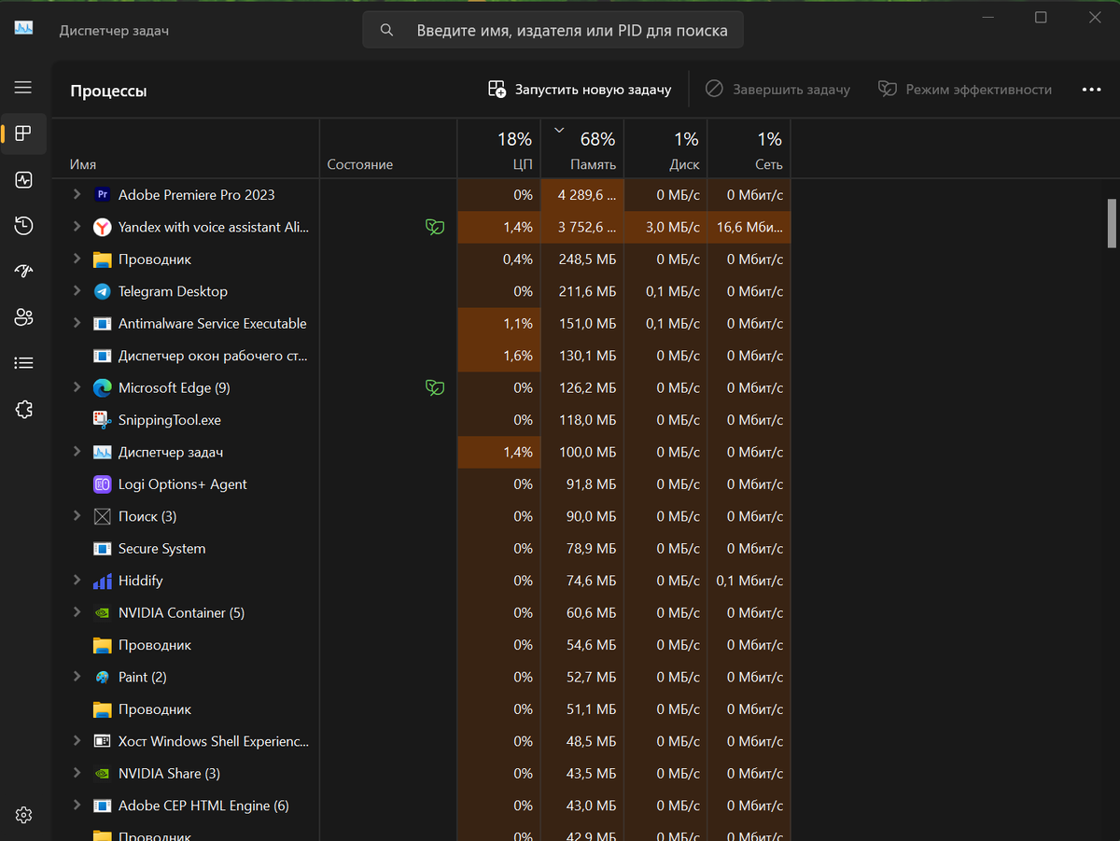Click the Antimalware Service Executable icon
The image size is (1120, 841).
point(103,324)
